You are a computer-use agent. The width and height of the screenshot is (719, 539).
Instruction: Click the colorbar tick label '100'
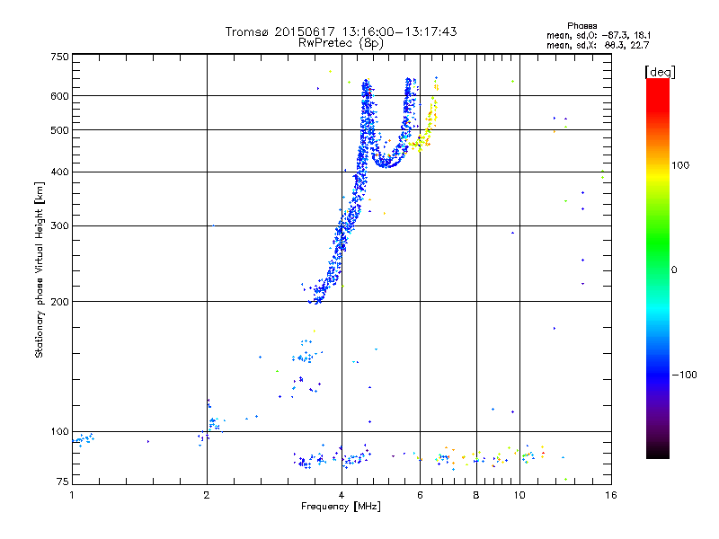click(x=680, y=165)
